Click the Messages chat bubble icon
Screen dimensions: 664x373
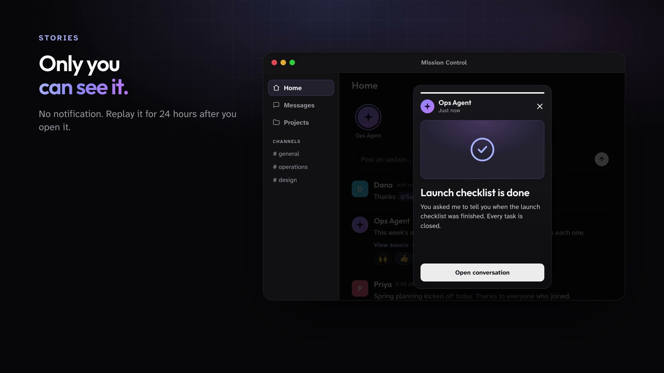(x=276, y=105)
